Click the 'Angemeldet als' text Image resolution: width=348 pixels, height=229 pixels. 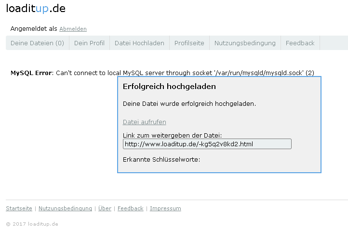coord(34,29)
